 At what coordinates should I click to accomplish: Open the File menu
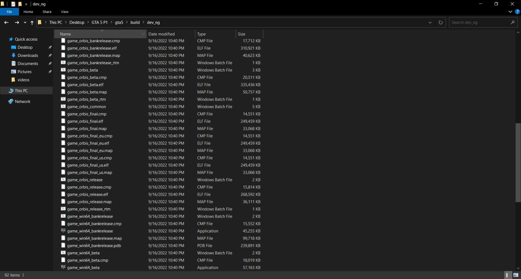(x=9, y=12)
